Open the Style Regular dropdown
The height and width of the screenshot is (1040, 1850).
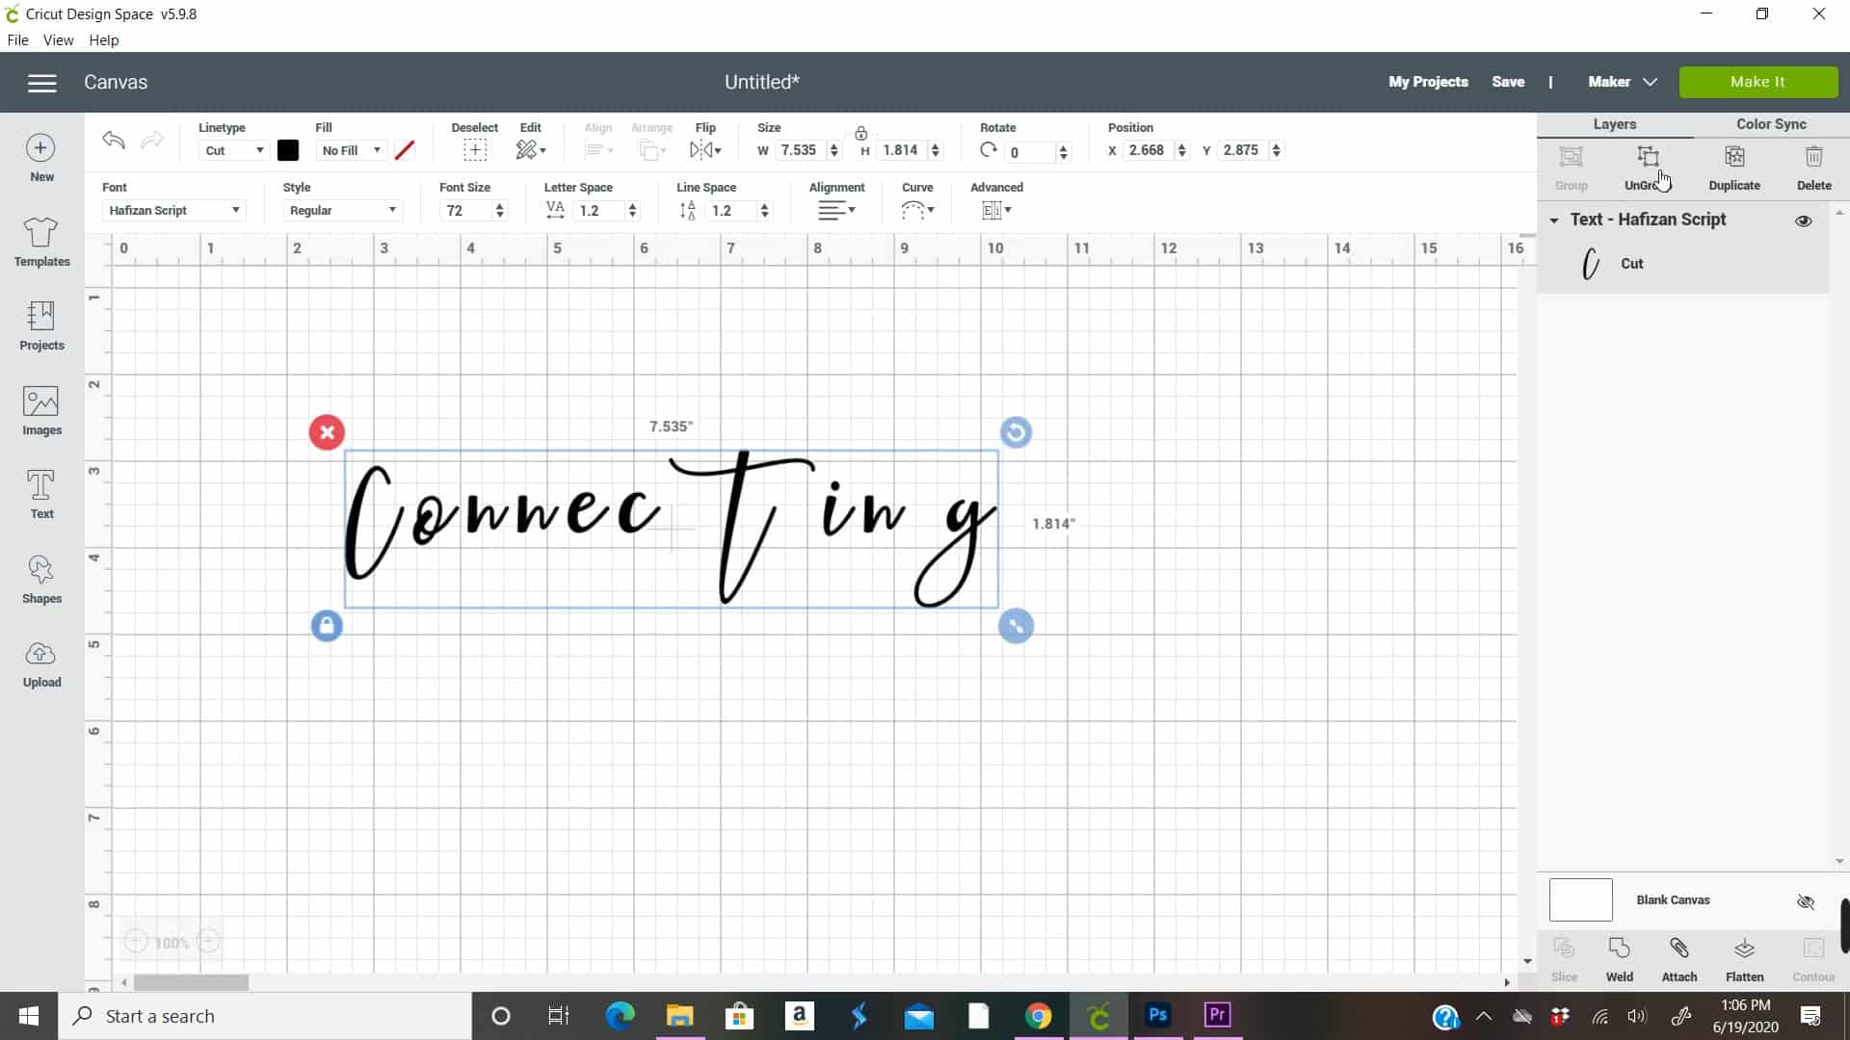342,210
